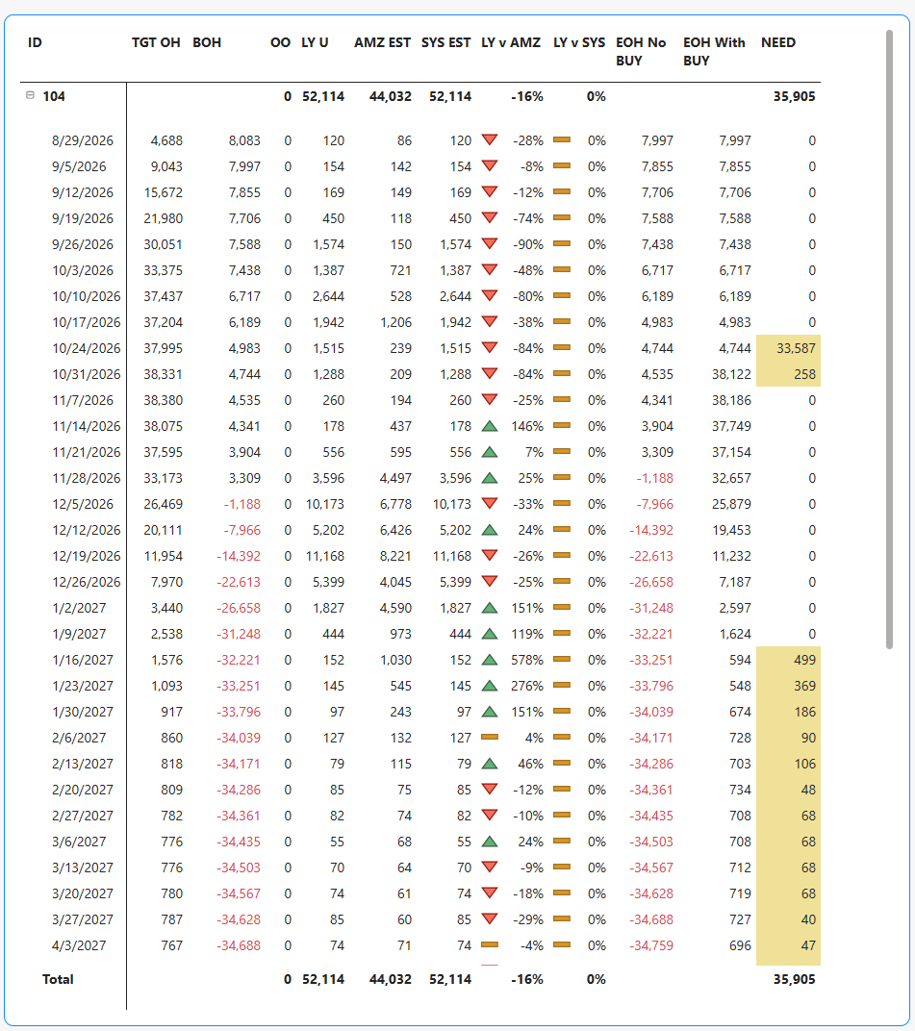
Task: Click red down arrow in 10/24/2026 row
Action: (490, 347)
